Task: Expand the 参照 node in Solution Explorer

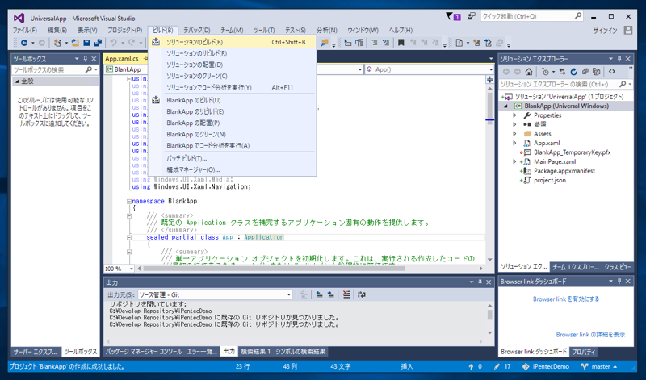Action: click(515, 124)
